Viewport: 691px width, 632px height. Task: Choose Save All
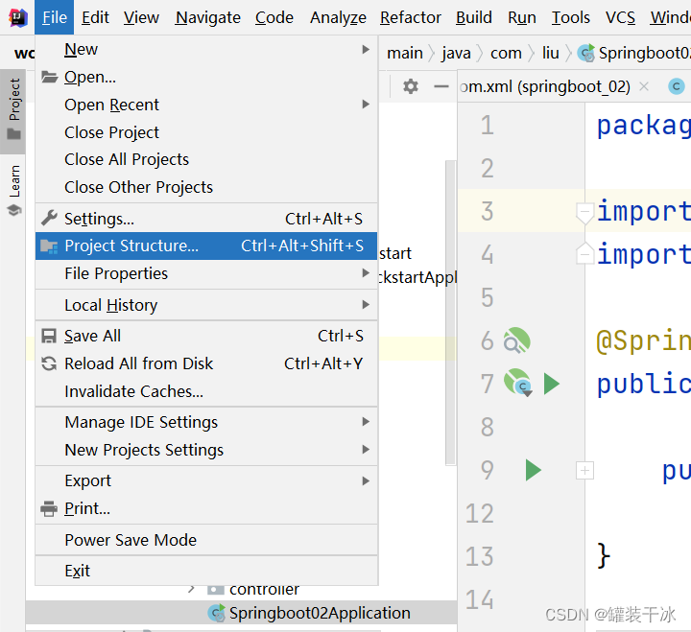point(206,336)
